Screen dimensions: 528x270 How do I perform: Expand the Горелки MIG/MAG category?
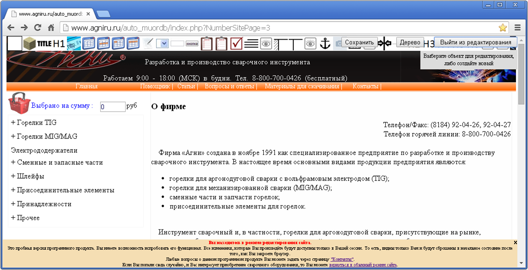[x=44, y=137]
